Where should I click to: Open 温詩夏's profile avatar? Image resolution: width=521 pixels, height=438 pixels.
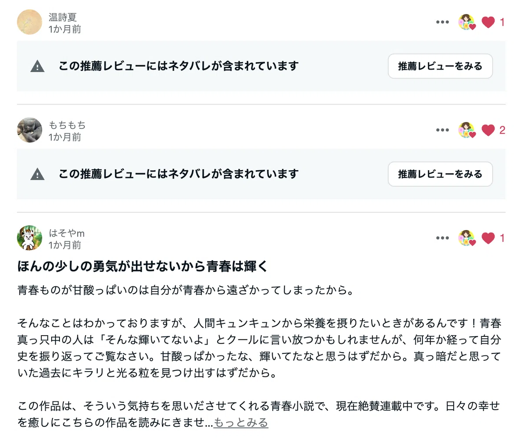(x=30, y=22)
